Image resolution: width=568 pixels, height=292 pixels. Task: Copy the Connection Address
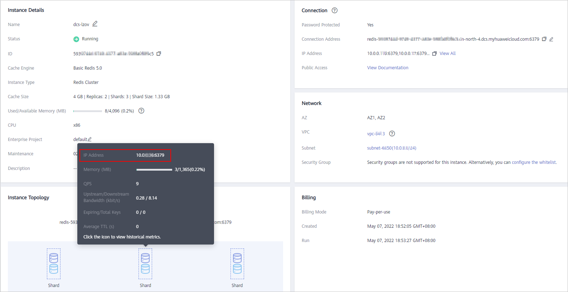544,39
